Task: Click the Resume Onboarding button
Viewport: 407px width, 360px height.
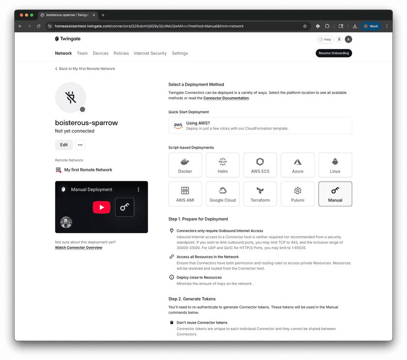Action: point(334,53)
